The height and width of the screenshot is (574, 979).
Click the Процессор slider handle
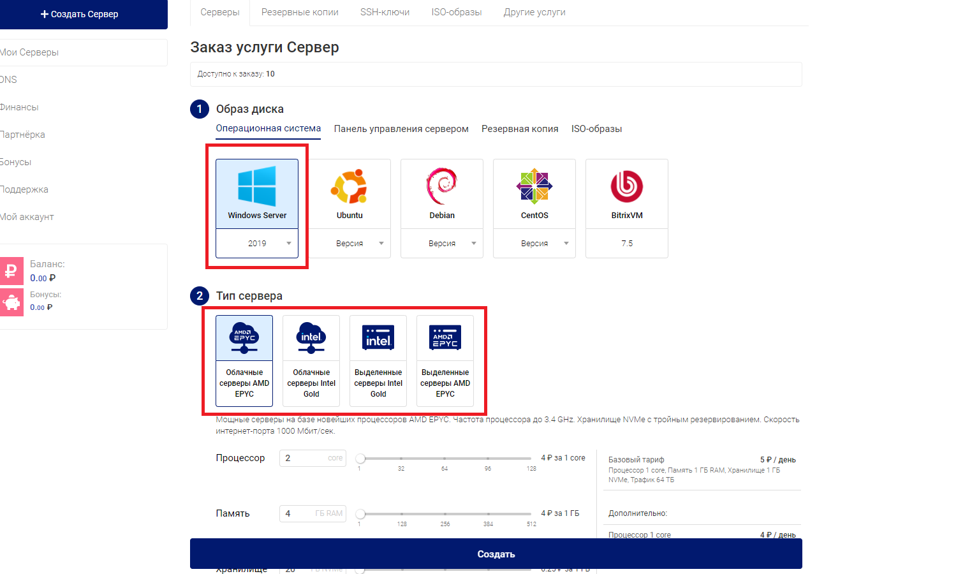(360, 458)
